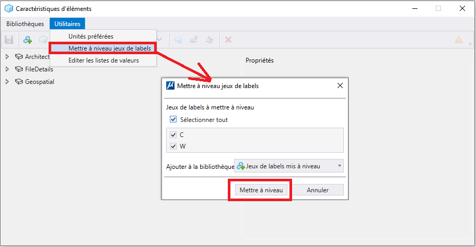Toggle the Sélectionner tout checkbox

[x=173, y=119]
